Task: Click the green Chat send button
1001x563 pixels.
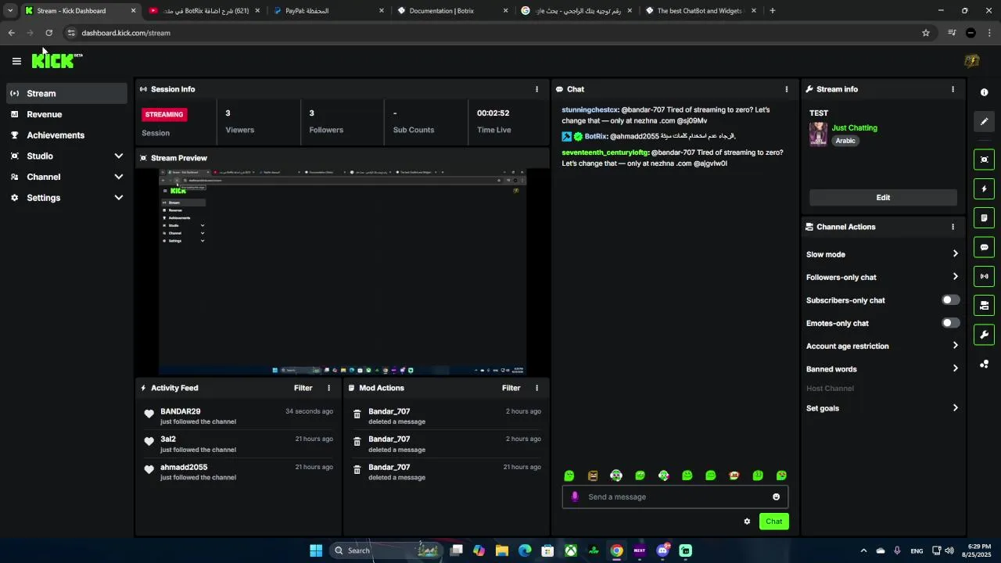Action: [773, 522]
